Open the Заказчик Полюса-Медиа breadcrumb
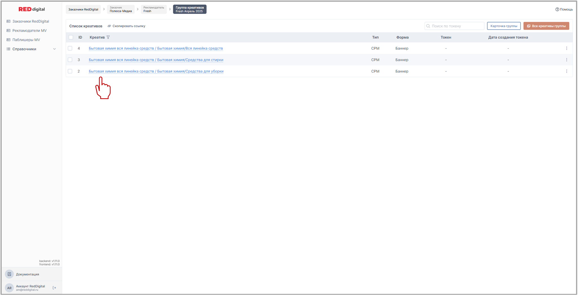 coord(121,9)
